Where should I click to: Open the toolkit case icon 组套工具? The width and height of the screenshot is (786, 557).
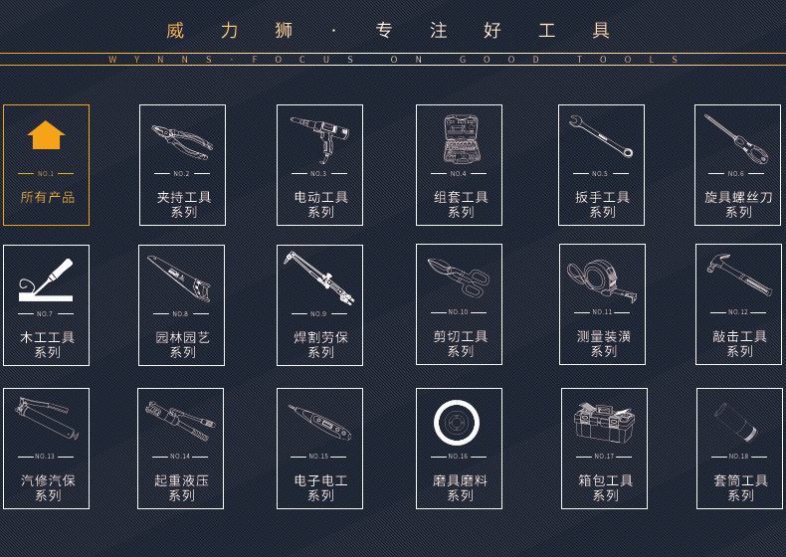coord(462,139)
